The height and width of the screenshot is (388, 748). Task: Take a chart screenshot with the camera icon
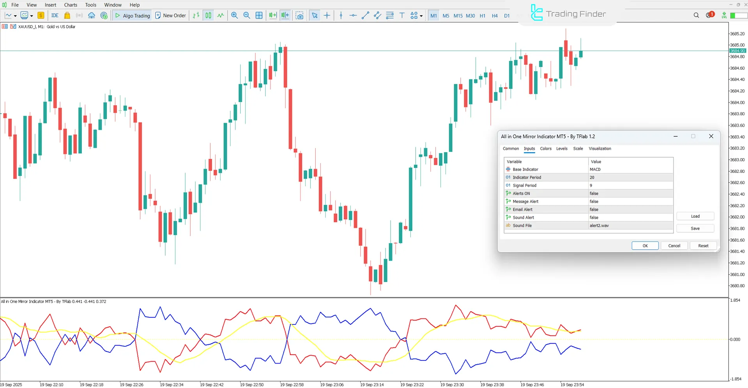click(300, 16)
